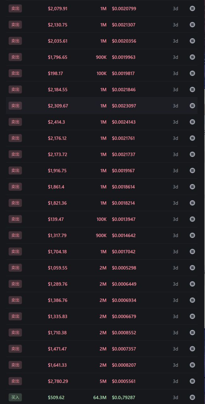The height and width of the screenshot is (404, 205).
Task: Open explorer icon for $1,704.18 trade
Action: pos(192,252)
